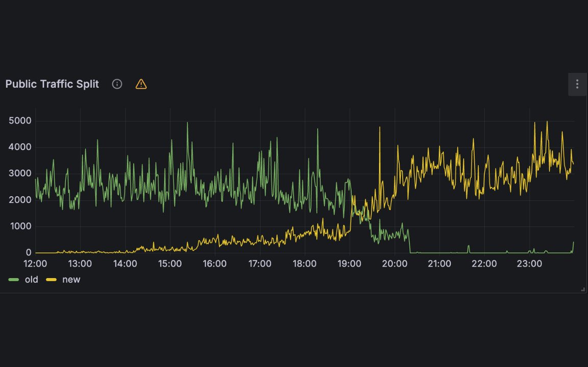The height and width of the screenshot is (367, 588).
Task: Click the 21:00 time axis label
Action: tap(439, 264)
